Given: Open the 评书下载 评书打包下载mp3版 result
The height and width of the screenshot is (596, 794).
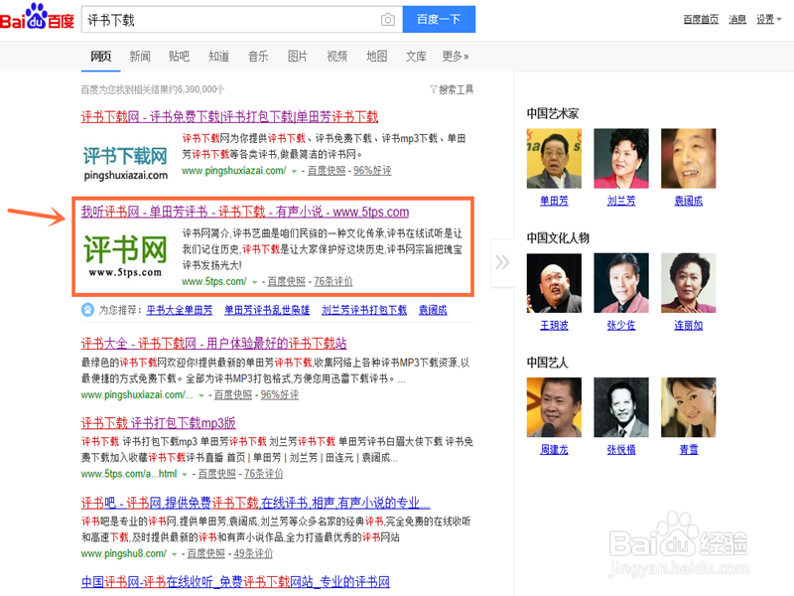Looking at the screenshot, I should point(159,423).
